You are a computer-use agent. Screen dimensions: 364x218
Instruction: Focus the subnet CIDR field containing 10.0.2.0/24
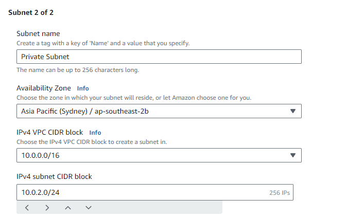coord(155,192)
